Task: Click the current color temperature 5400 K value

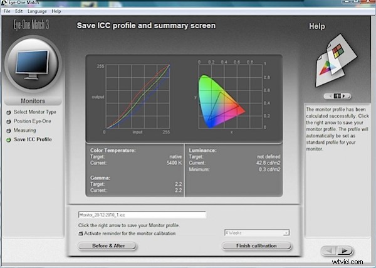Action: click(174, 163)
